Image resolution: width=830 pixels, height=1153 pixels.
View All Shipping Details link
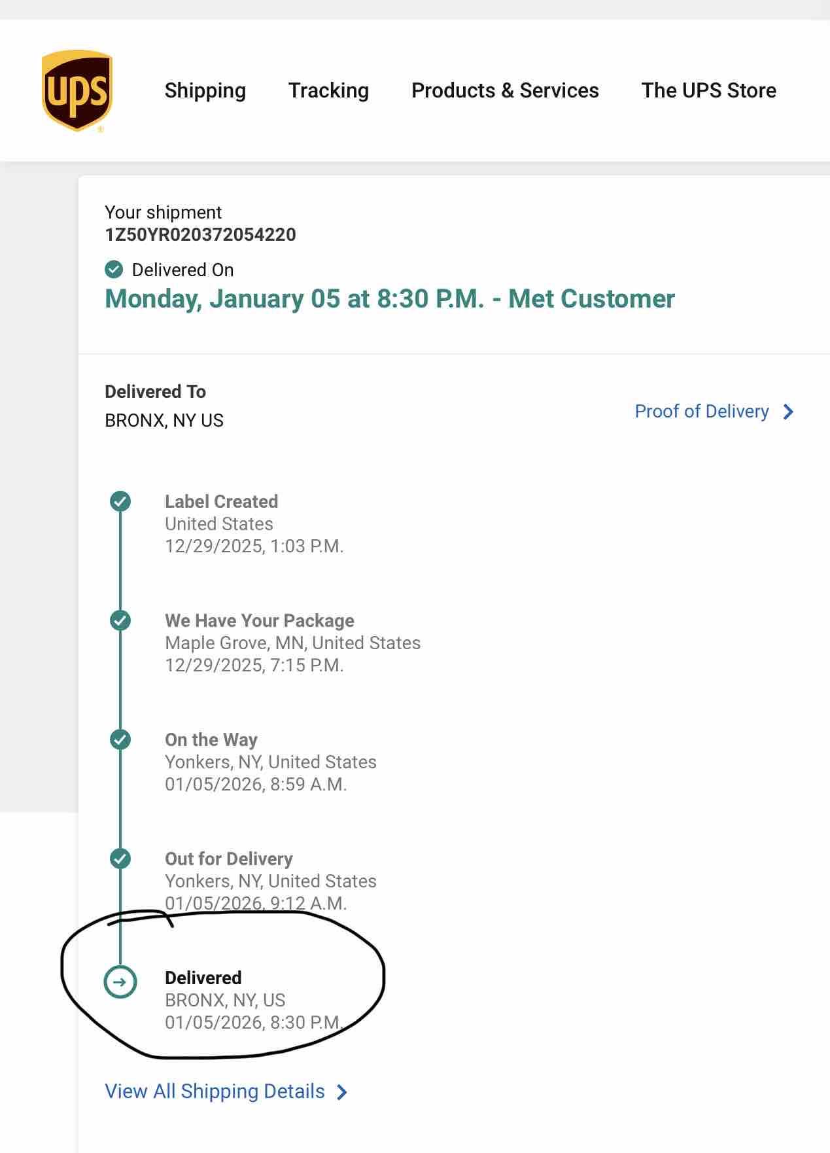215,1091
